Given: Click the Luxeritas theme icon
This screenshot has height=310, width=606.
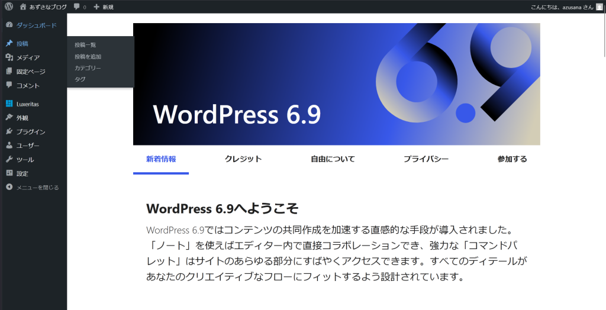Looking at the screenshot, I should click(x=9, y=104).
